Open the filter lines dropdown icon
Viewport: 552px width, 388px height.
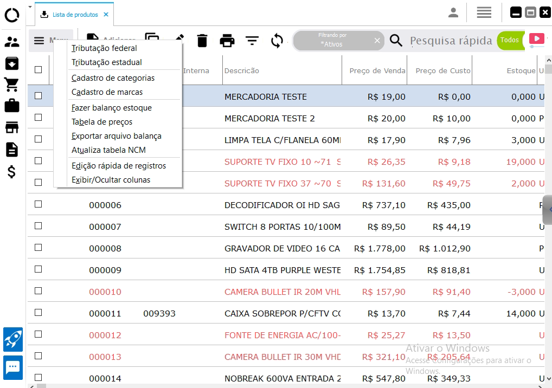(x=252, y=41)
